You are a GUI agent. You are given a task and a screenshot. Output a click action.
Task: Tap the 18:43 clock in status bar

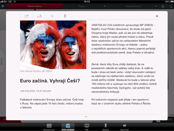[x=87, y=2]
